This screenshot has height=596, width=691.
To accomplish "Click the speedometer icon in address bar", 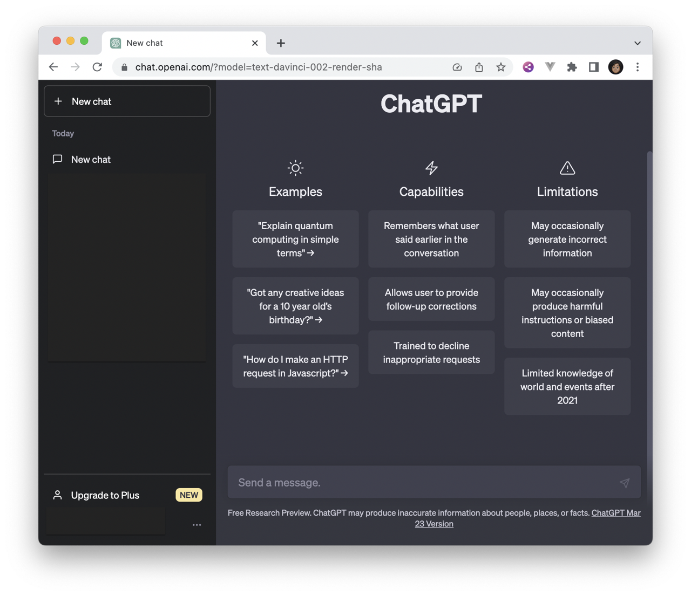I will point(457,67).
